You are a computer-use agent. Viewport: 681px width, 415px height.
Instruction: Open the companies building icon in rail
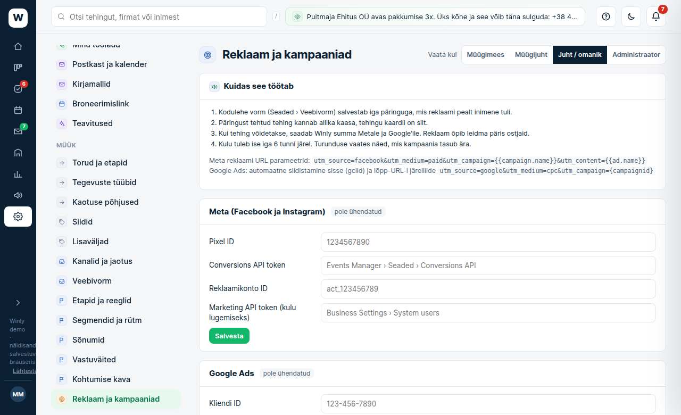click(18, 153)
